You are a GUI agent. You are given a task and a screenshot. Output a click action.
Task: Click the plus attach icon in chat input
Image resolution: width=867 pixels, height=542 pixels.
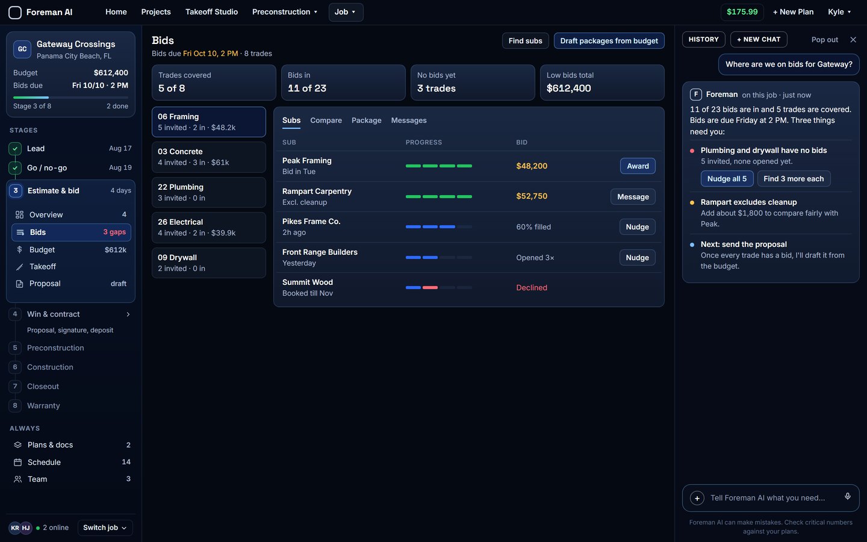pos(697,498)
